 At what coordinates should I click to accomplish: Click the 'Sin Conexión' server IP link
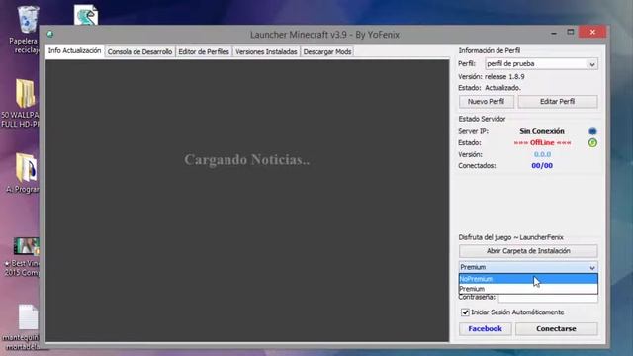(542, 131)
